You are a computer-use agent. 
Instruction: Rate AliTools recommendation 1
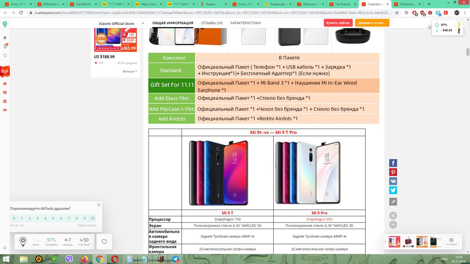coord(22,218)
